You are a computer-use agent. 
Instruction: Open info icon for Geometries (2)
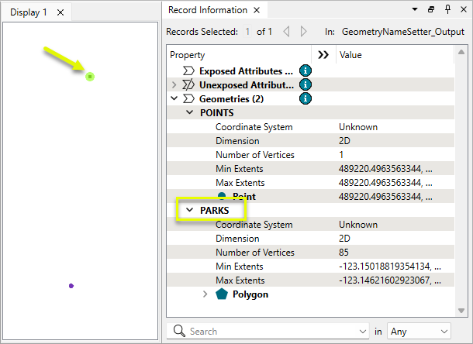click(x=306, y=98)
